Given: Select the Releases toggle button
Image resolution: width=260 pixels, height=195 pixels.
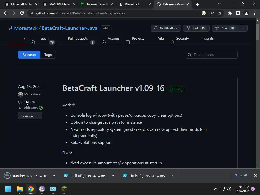Looking at the screenshot, I should tap(29, 55).
